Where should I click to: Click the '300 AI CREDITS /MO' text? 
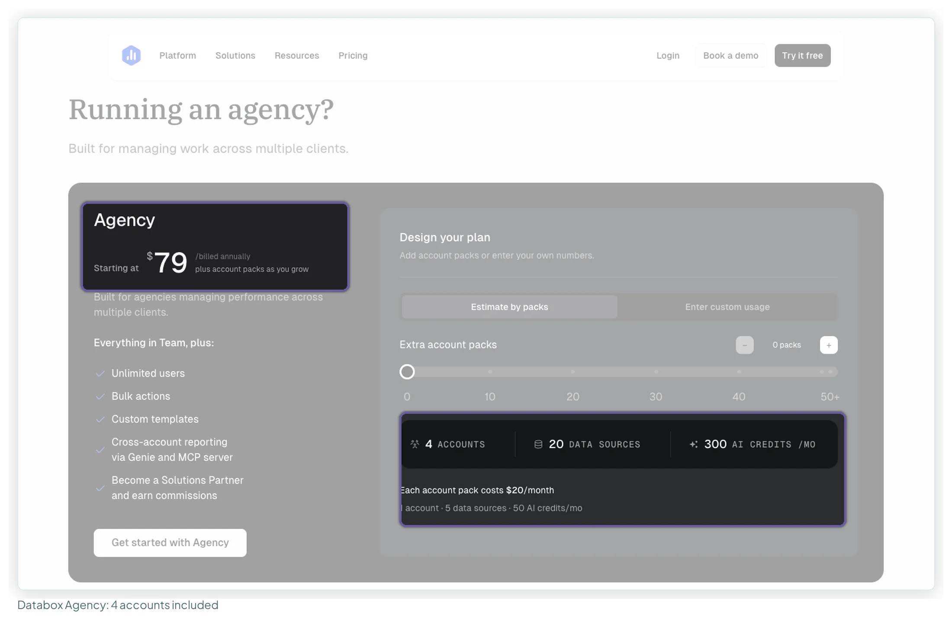pyautogui.click(x=759, y=444)
